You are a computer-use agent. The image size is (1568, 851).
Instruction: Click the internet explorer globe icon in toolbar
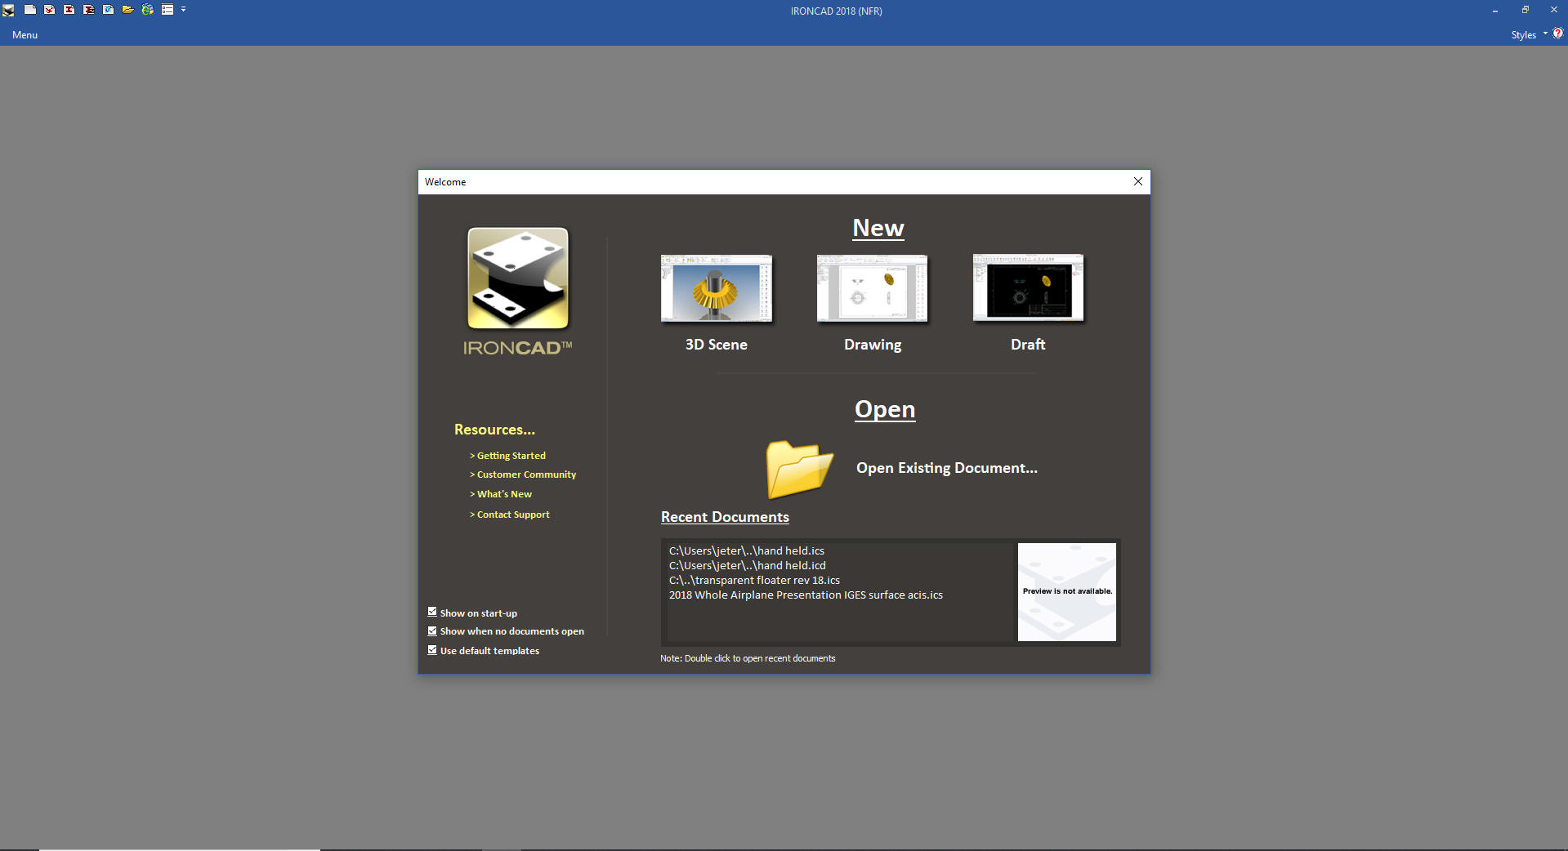(x=148, y=10)
